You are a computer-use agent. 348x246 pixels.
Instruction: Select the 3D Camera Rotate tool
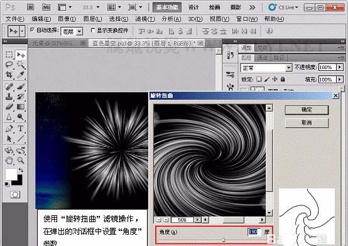(21, 150)
